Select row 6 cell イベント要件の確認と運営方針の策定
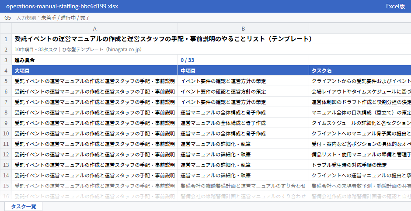Screen dimensions: 411x211 [243, 91]
